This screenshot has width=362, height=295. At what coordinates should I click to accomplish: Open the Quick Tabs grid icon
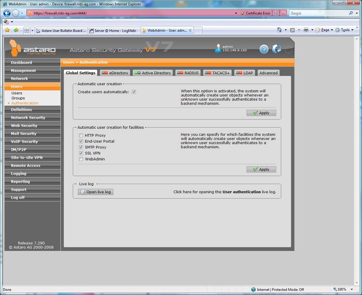(x=27, y=30)
